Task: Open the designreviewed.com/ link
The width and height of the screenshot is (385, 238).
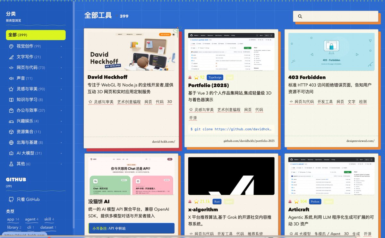Action: 360,141
